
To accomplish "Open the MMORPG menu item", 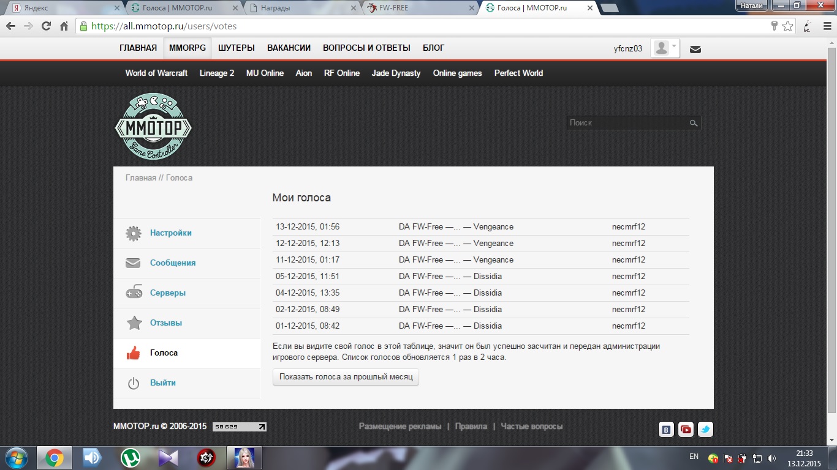I will click(187, 48).
